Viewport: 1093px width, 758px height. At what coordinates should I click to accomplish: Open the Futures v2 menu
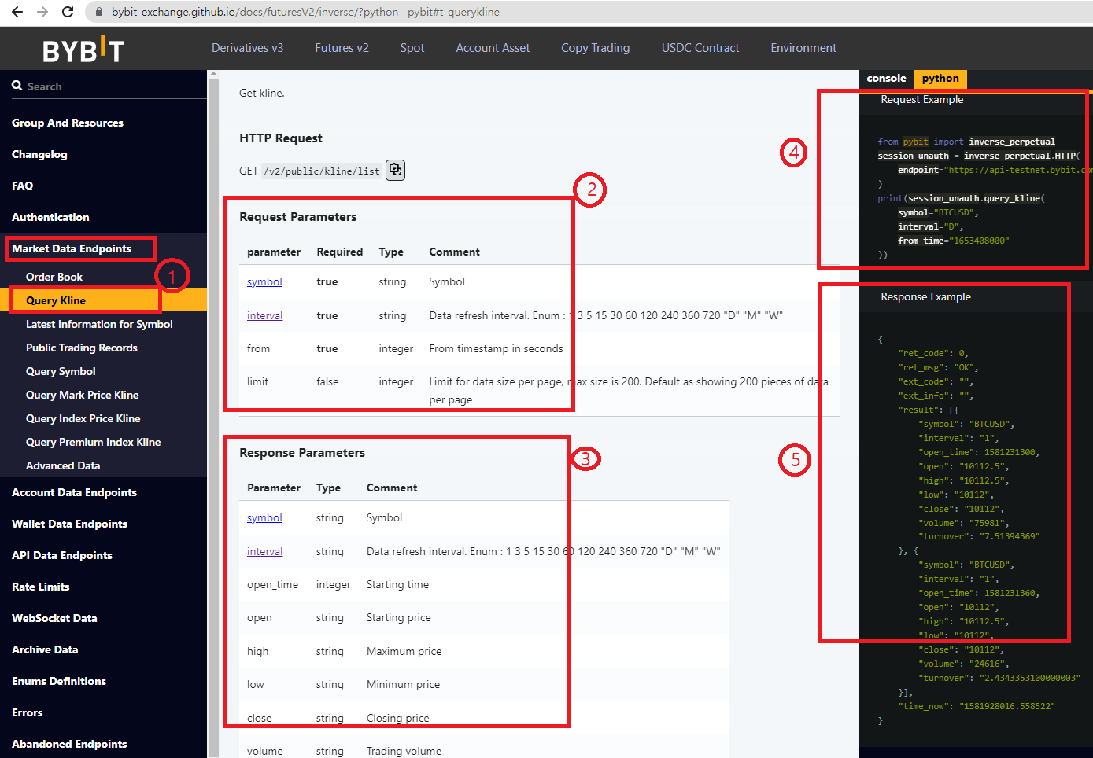[x=342, y=48]
